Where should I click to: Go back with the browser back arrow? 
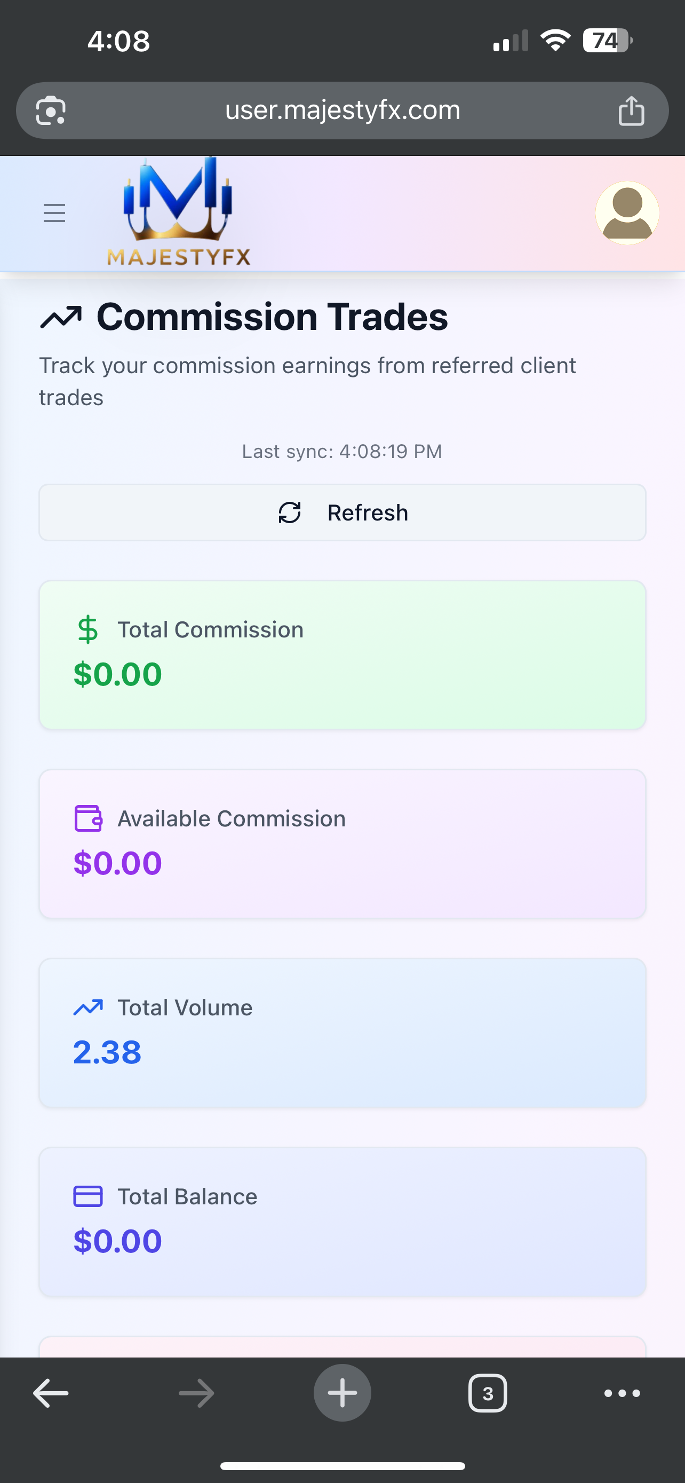[51, 1393]
